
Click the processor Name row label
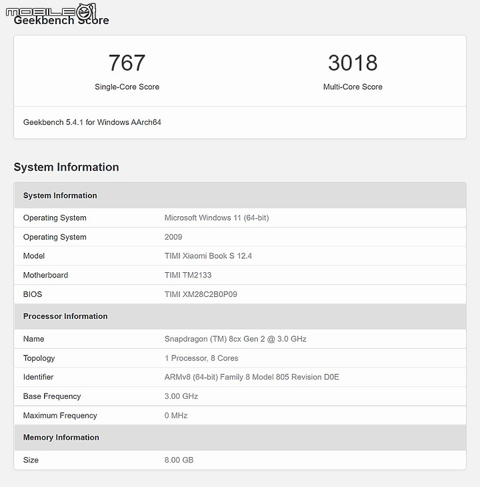(x=33, y=339)
